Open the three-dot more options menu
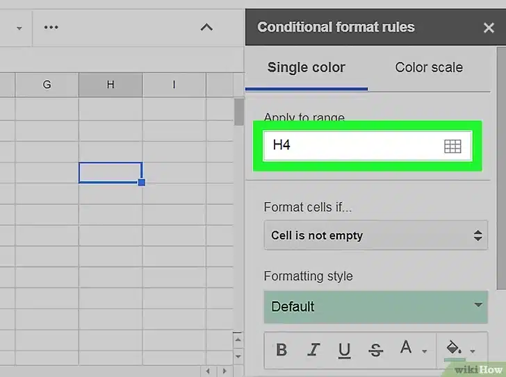Viewport: 506px width, 377px height. point(51,28)
